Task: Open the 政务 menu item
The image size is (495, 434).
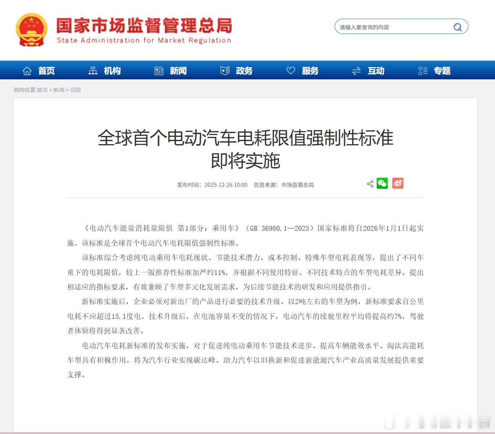Action: coord(244,71)
